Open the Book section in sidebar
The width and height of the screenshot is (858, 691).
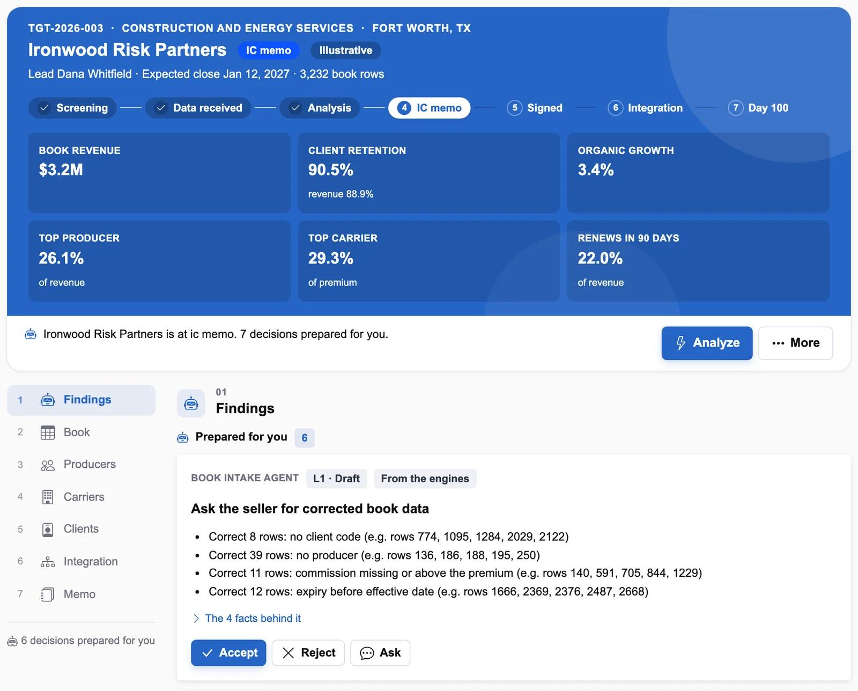coord(81,432)
